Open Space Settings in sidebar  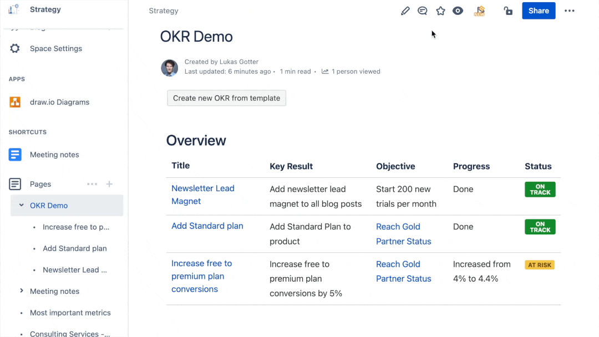tap(56, 48)
